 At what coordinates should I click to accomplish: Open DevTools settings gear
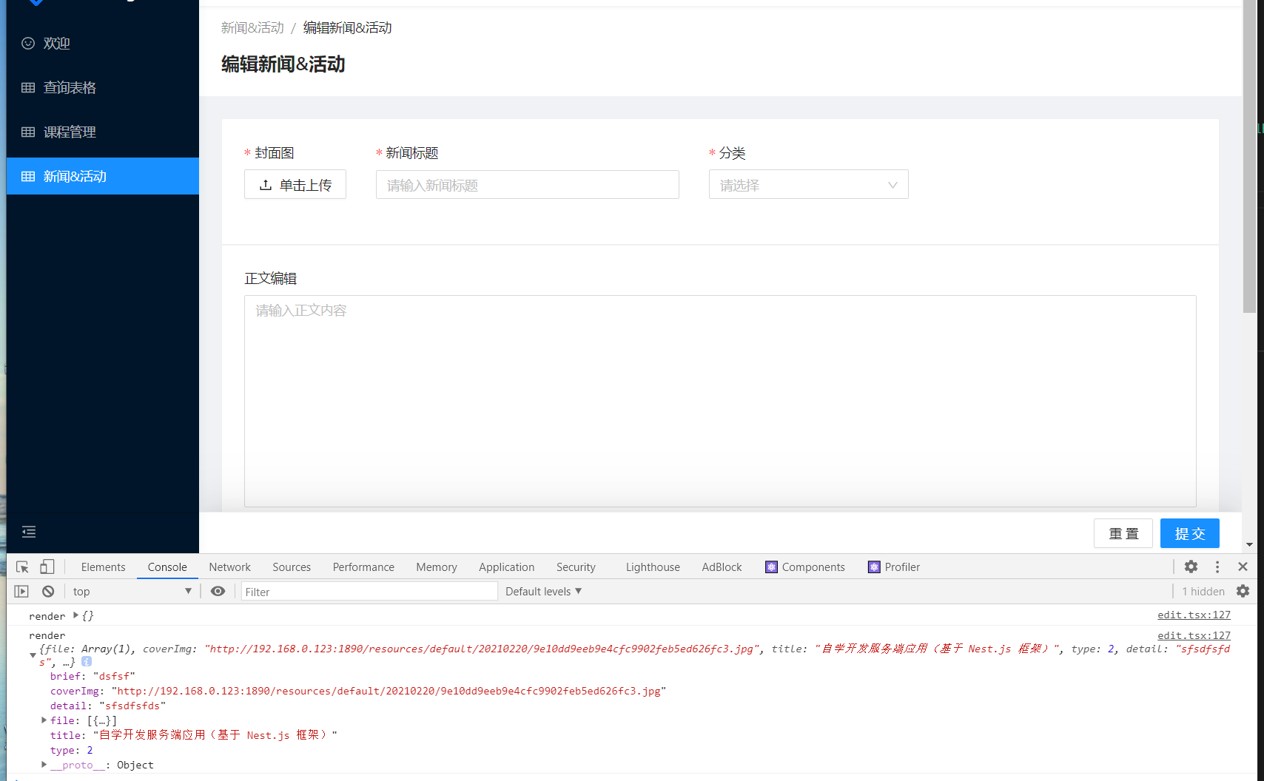[1191, 567]
